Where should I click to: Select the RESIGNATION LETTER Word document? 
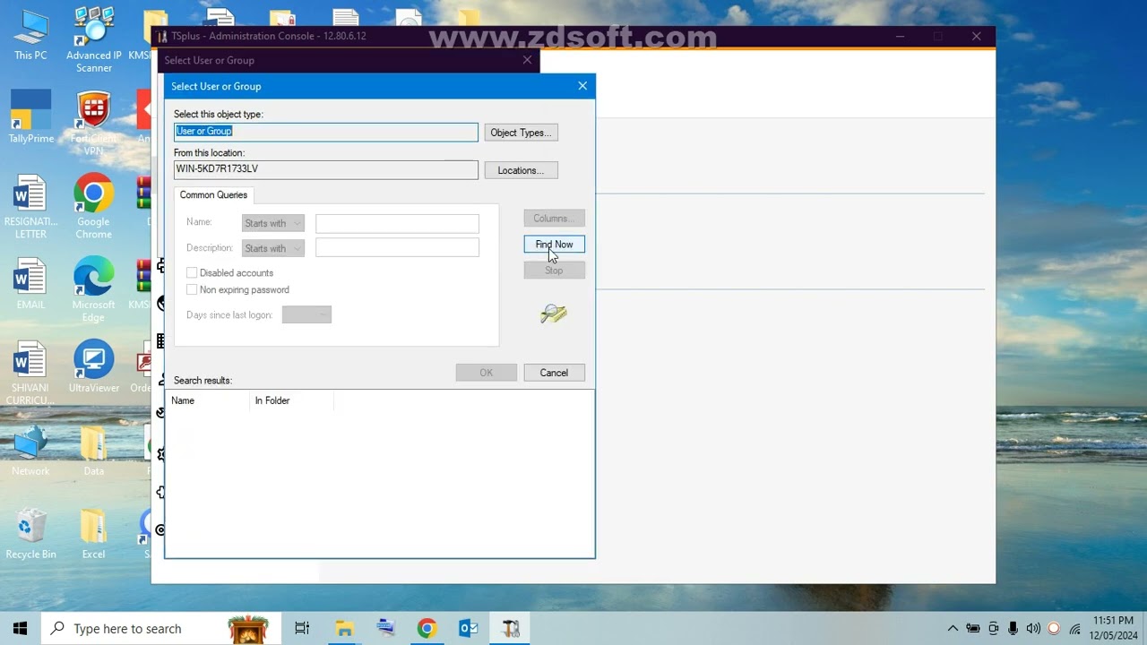tap(30, 208)
